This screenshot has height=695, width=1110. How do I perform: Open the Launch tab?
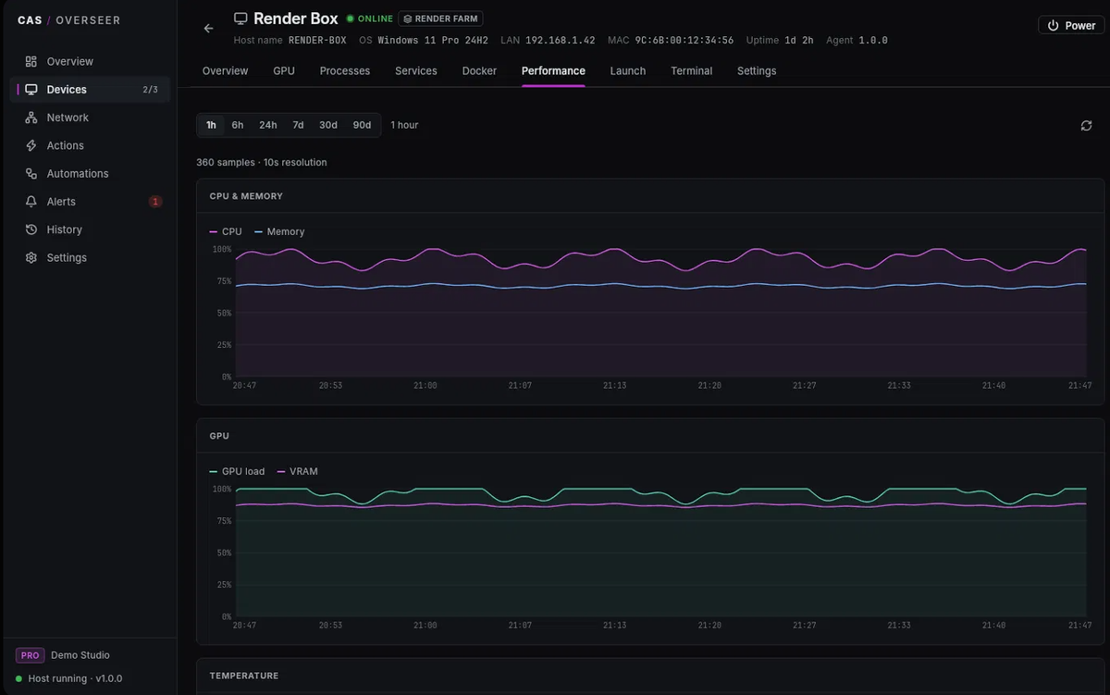[x=628, y=71]
